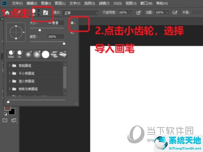
Task: Click the brush list scrollbar down arrow
Action: 65,93
